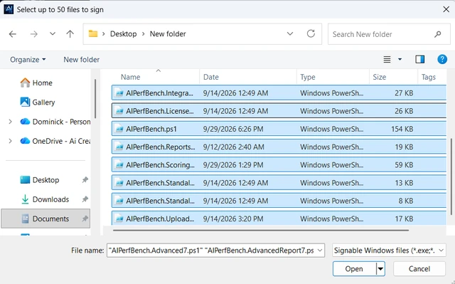Click the file icon of AIPerfBench.Integra...
The height and width of the screenshot is (284, 455).
tap(119, 93)
